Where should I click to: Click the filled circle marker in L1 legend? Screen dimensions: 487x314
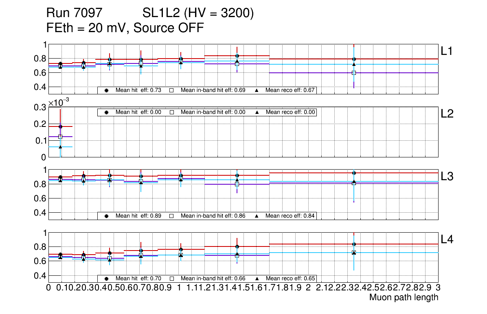tap(106, 90)
